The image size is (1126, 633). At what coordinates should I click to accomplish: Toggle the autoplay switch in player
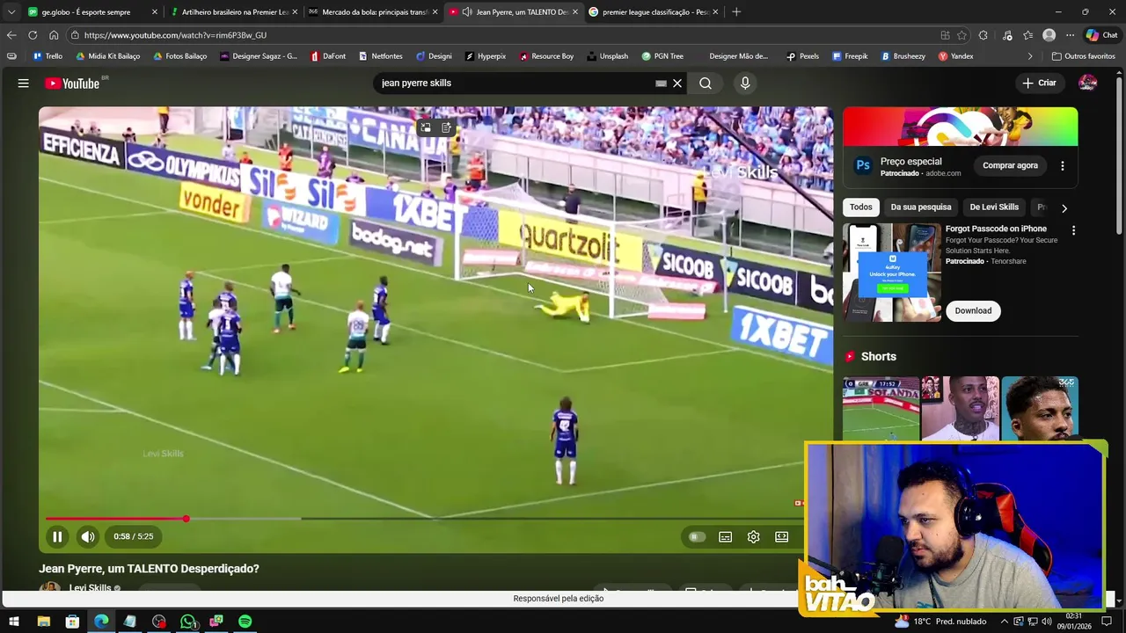(x=696, y=536)
